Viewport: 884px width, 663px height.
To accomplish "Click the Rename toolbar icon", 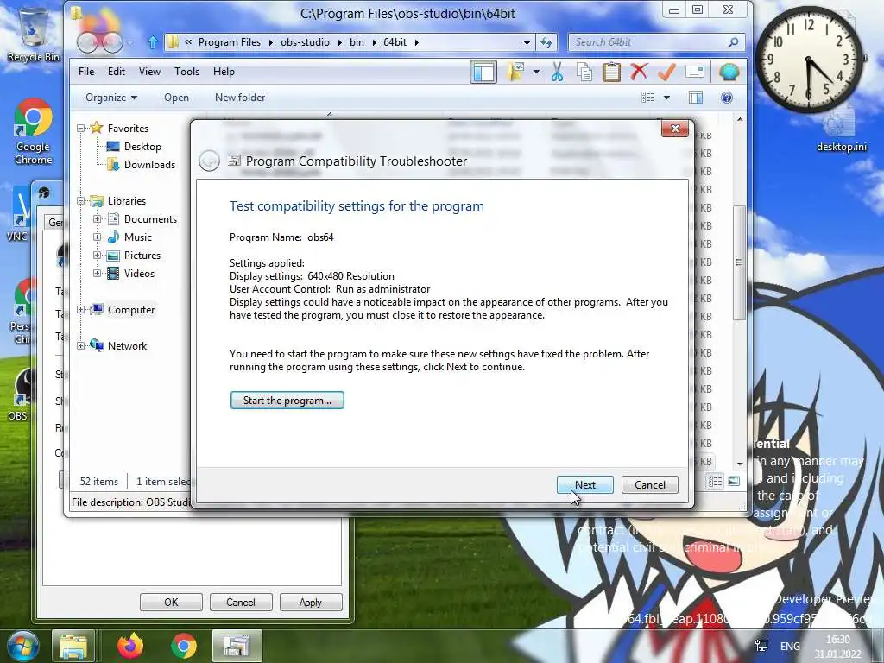I will 695,73.
